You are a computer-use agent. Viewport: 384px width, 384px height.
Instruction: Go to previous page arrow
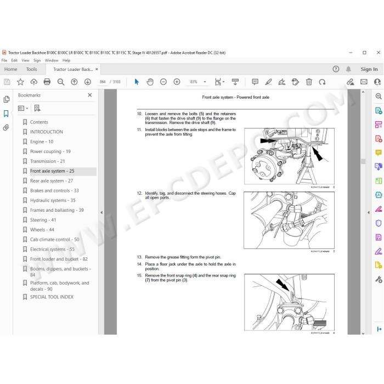(74, 82)
